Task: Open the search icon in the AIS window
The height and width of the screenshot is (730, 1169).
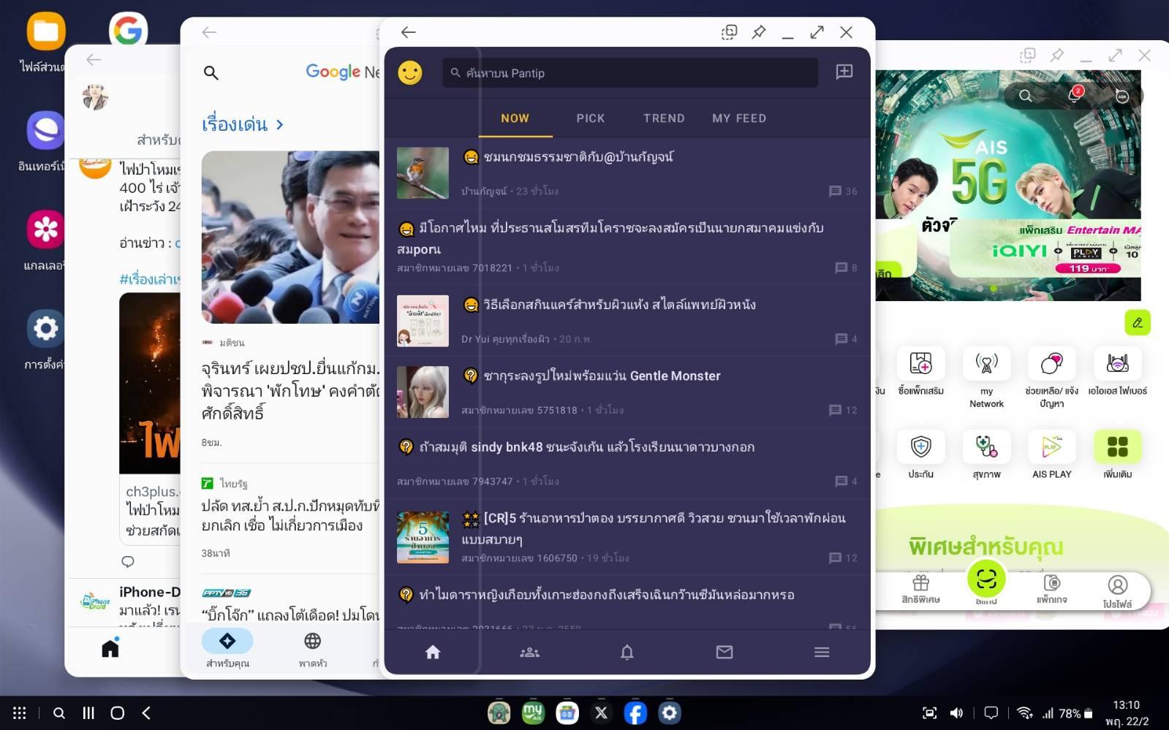Action: (x=1026, y=96)
